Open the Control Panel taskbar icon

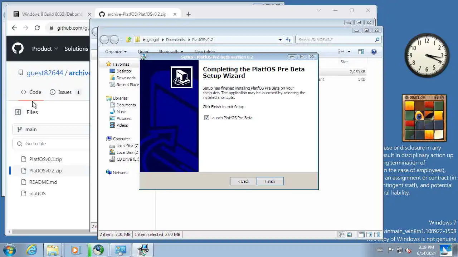120,250
